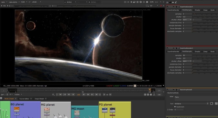This screenshot has height=118, width=218.
Task: Select the Node Graph tab
Action: point(9,99)
